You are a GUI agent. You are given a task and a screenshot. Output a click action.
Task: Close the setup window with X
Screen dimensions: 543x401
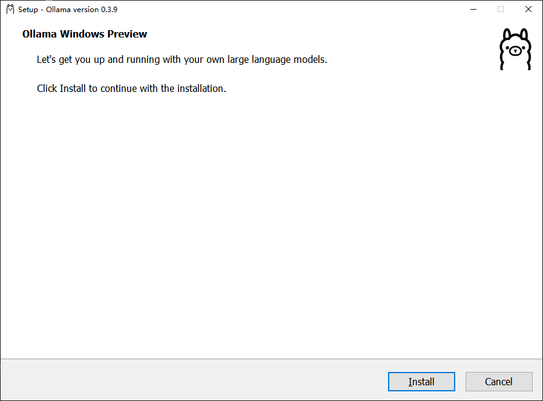pyautogui.click(x=528, y=9)
